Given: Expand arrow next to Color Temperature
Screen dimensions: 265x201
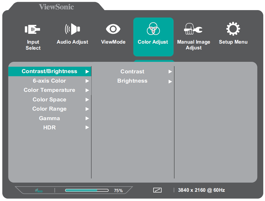Looking at the screenshot, I should 87,90.
